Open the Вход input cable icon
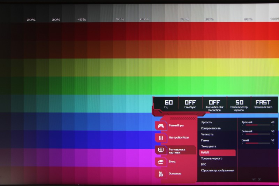The image size is (279, 186). [x=161, y=162]
